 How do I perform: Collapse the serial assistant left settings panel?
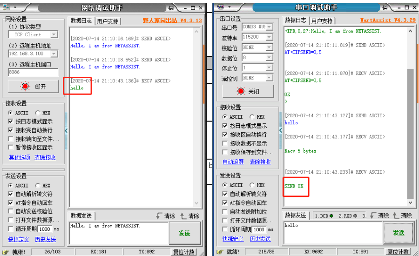coord(280,130)
